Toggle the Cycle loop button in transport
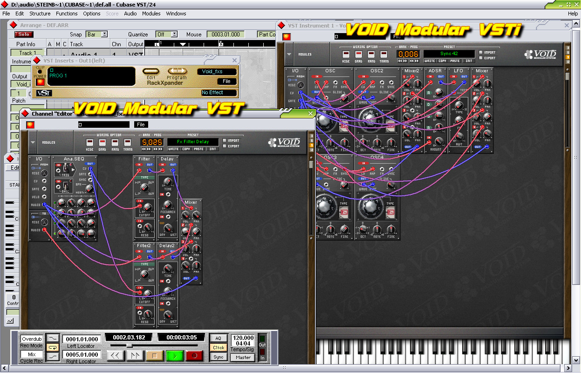This screenshot has width=581, height=373. coord(53,347)
